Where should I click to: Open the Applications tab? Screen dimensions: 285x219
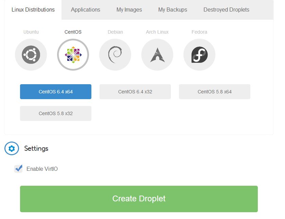coord(85,10)
